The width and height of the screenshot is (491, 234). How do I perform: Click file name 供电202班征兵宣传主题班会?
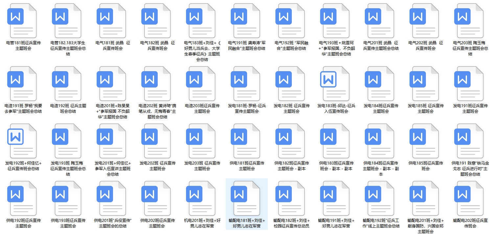point(157,223)
